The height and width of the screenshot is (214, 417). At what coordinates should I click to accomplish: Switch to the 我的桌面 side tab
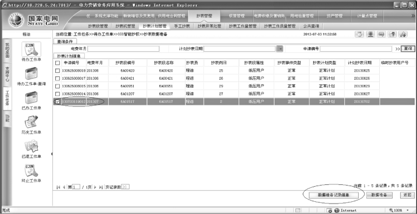(x=7, y=51)
